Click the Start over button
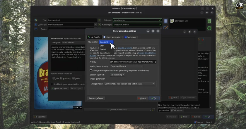 [x=76, y=88]
